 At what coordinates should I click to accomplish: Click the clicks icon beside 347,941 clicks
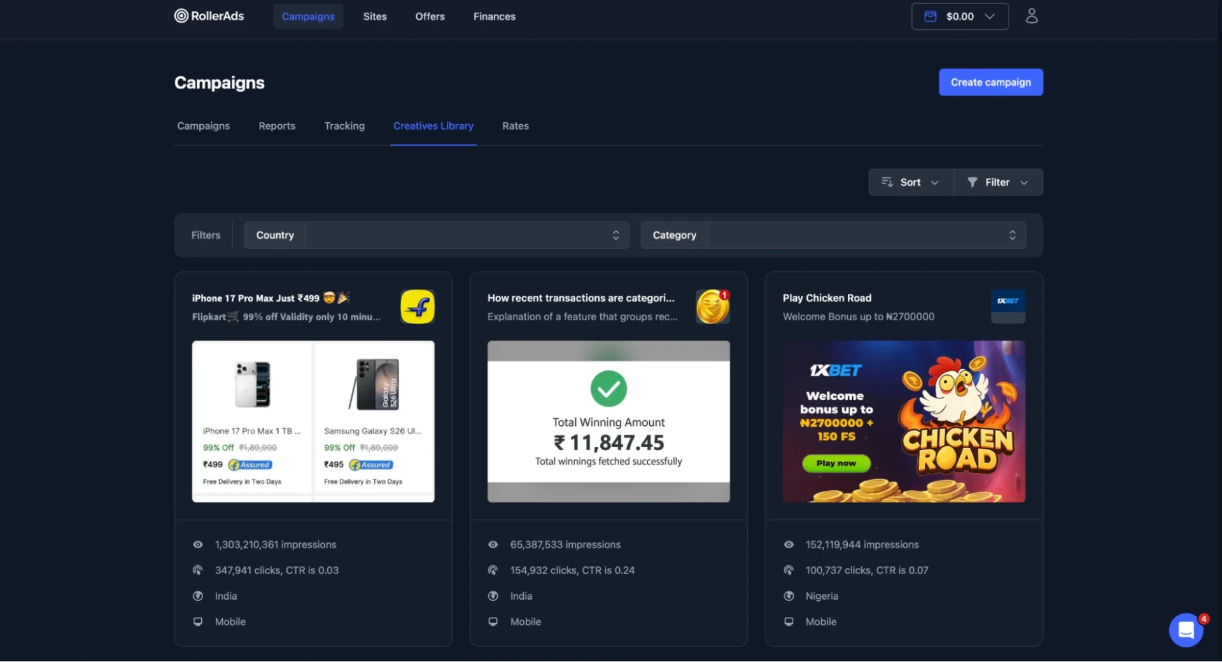pyautogui.click(x=198, y=570)
